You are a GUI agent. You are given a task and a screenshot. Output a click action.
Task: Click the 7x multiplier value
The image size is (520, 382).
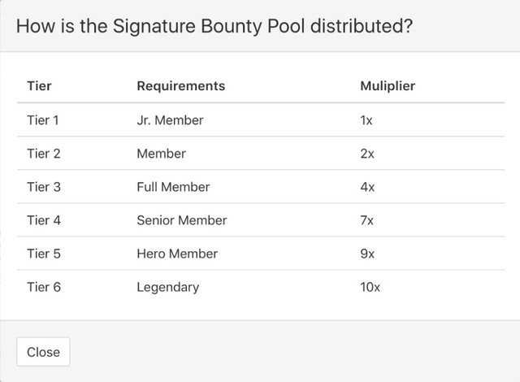tap(366, 220)
